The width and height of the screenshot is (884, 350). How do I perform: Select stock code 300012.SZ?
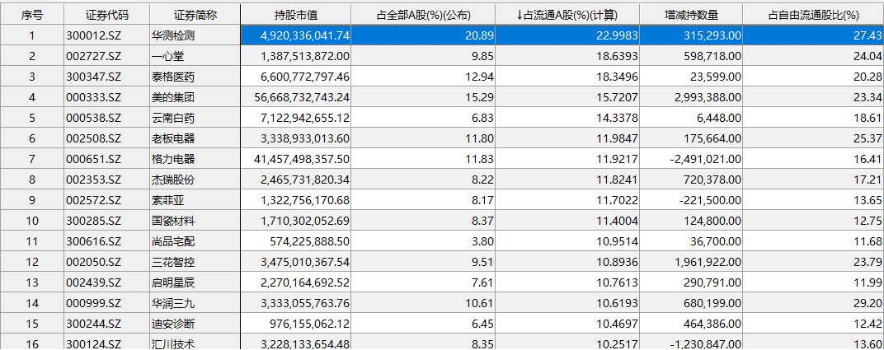108,35
